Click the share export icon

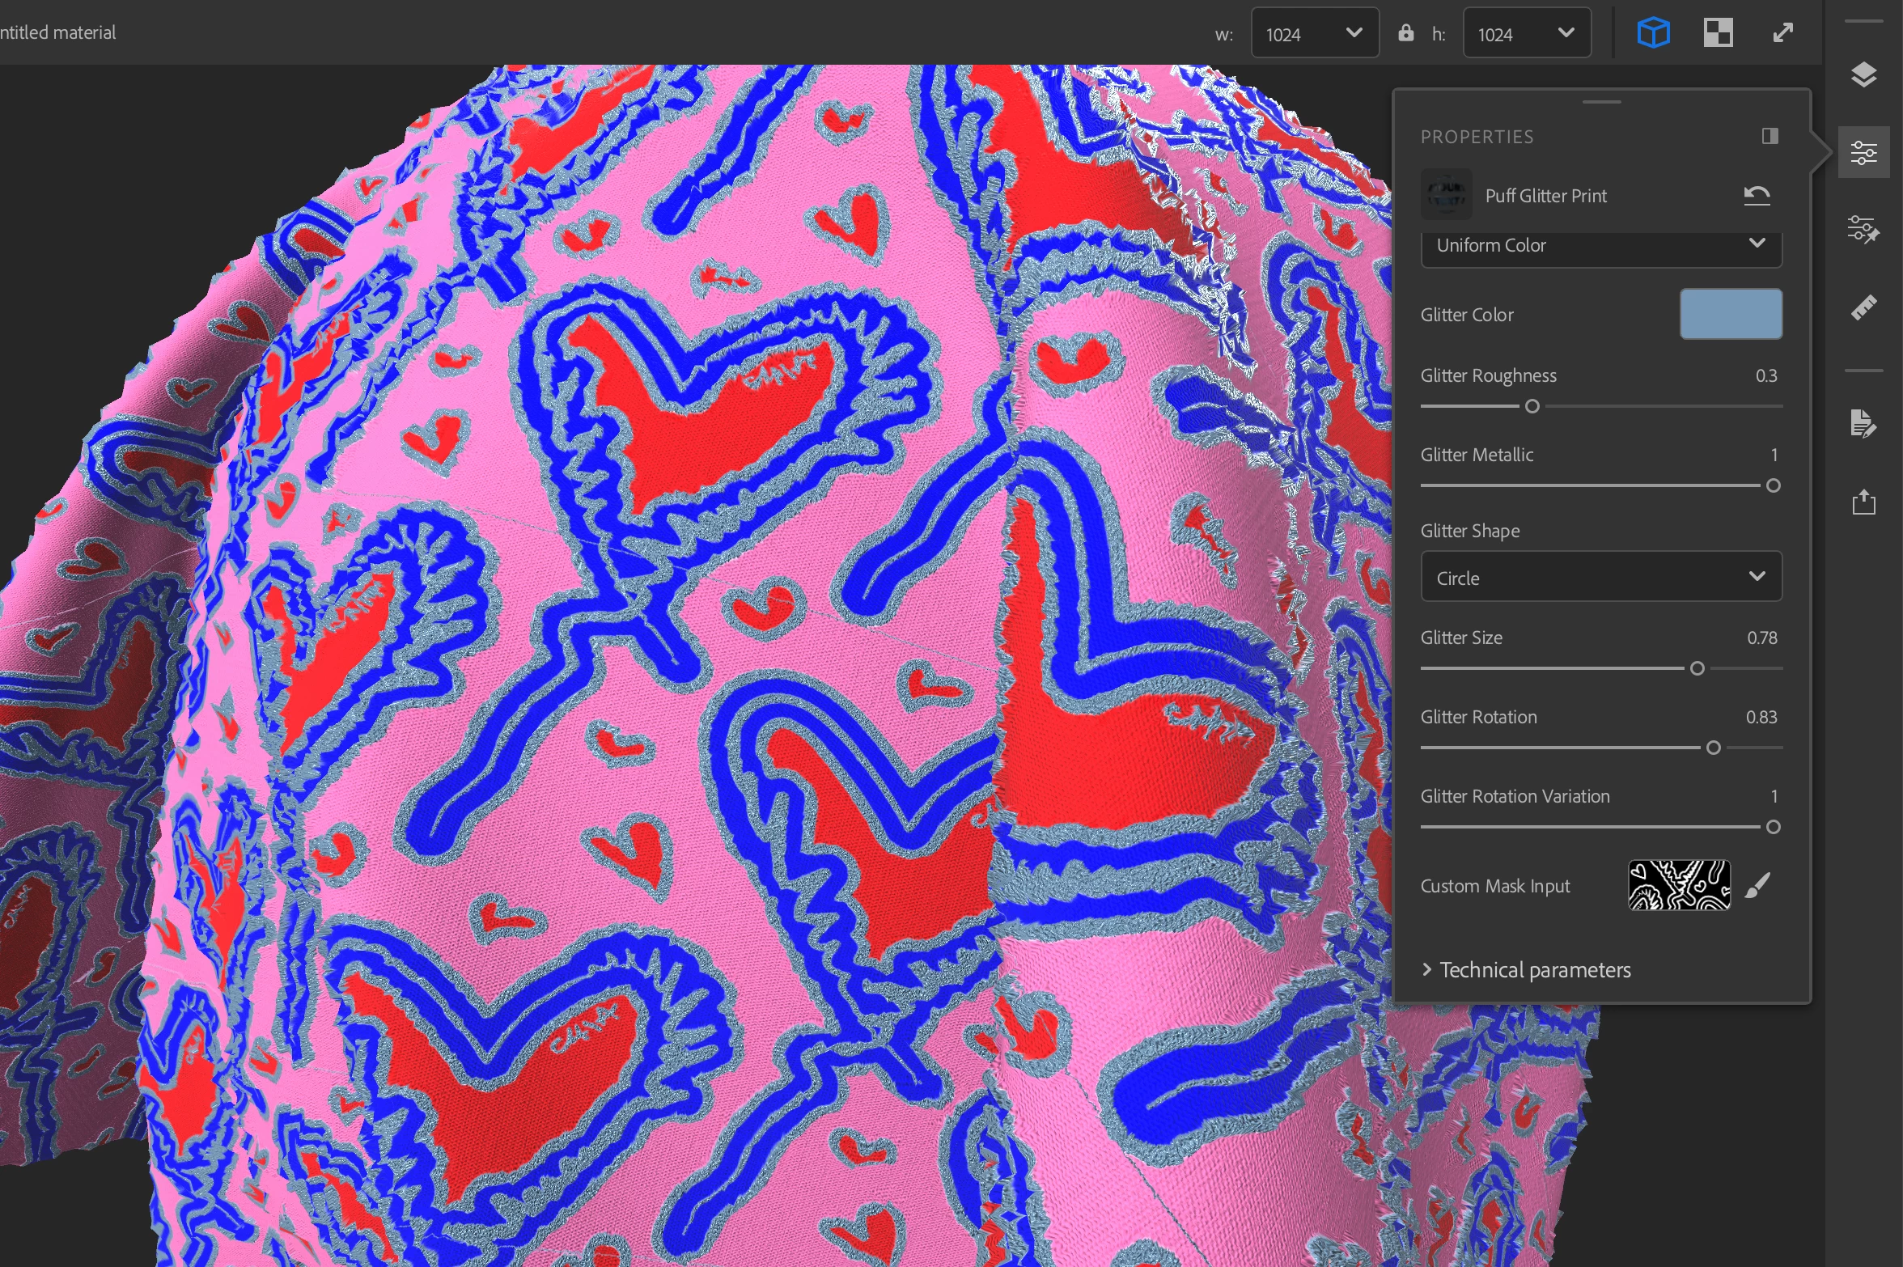(1863, 502)
